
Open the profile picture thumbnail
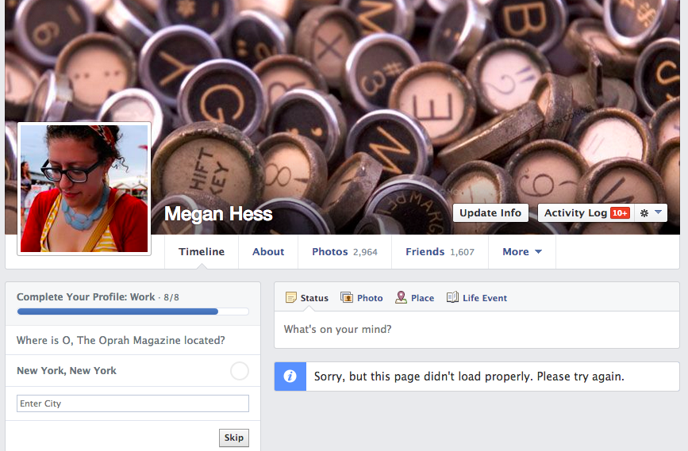point(84,188)
